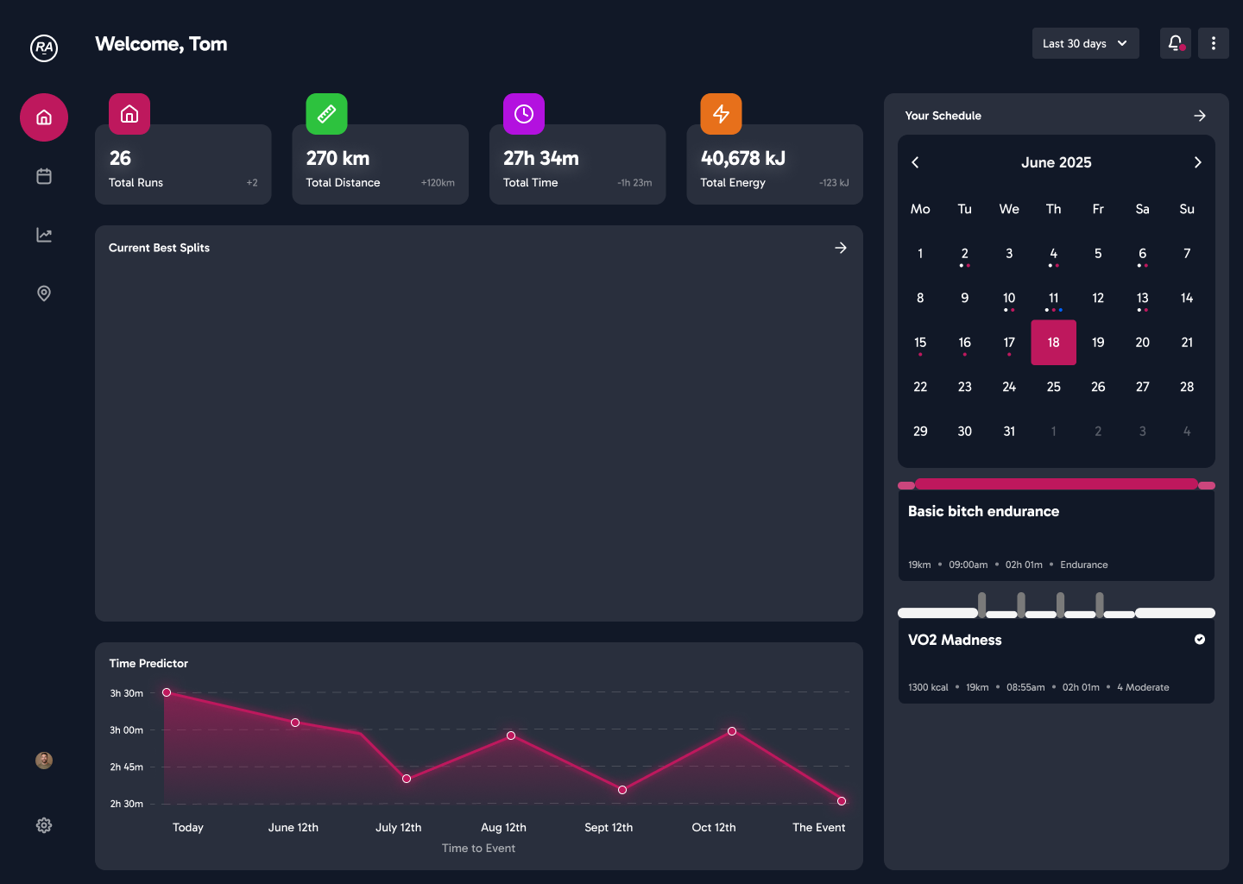The image size is (1243, 884).
Task: Open the Home sidebar icon
Action: (44, 117)
